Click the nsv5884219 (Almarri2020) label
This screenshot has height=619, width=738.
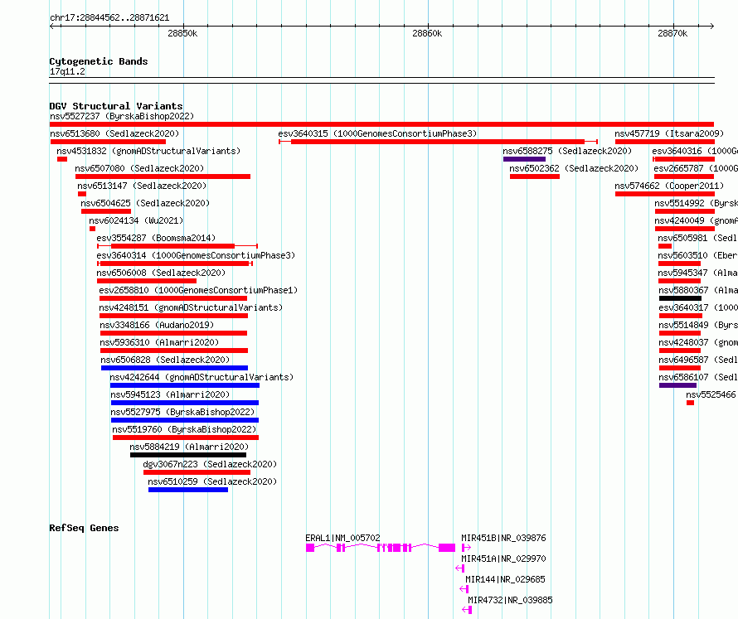click(189, 447)
